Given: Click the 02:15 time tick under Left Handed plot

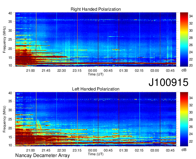Looking at the screenshot, I should click(x=139, y=150).
